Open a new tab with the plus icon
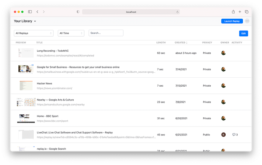Viewport: 262px width, 165px height. pyautogui.click(x=240, y=12)
